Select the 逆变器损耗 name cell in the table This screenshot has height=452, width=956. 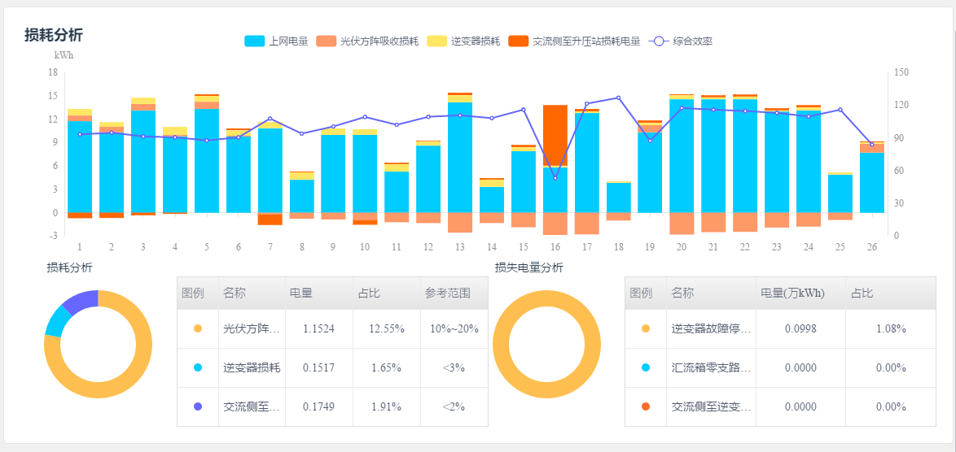(252, 367)
